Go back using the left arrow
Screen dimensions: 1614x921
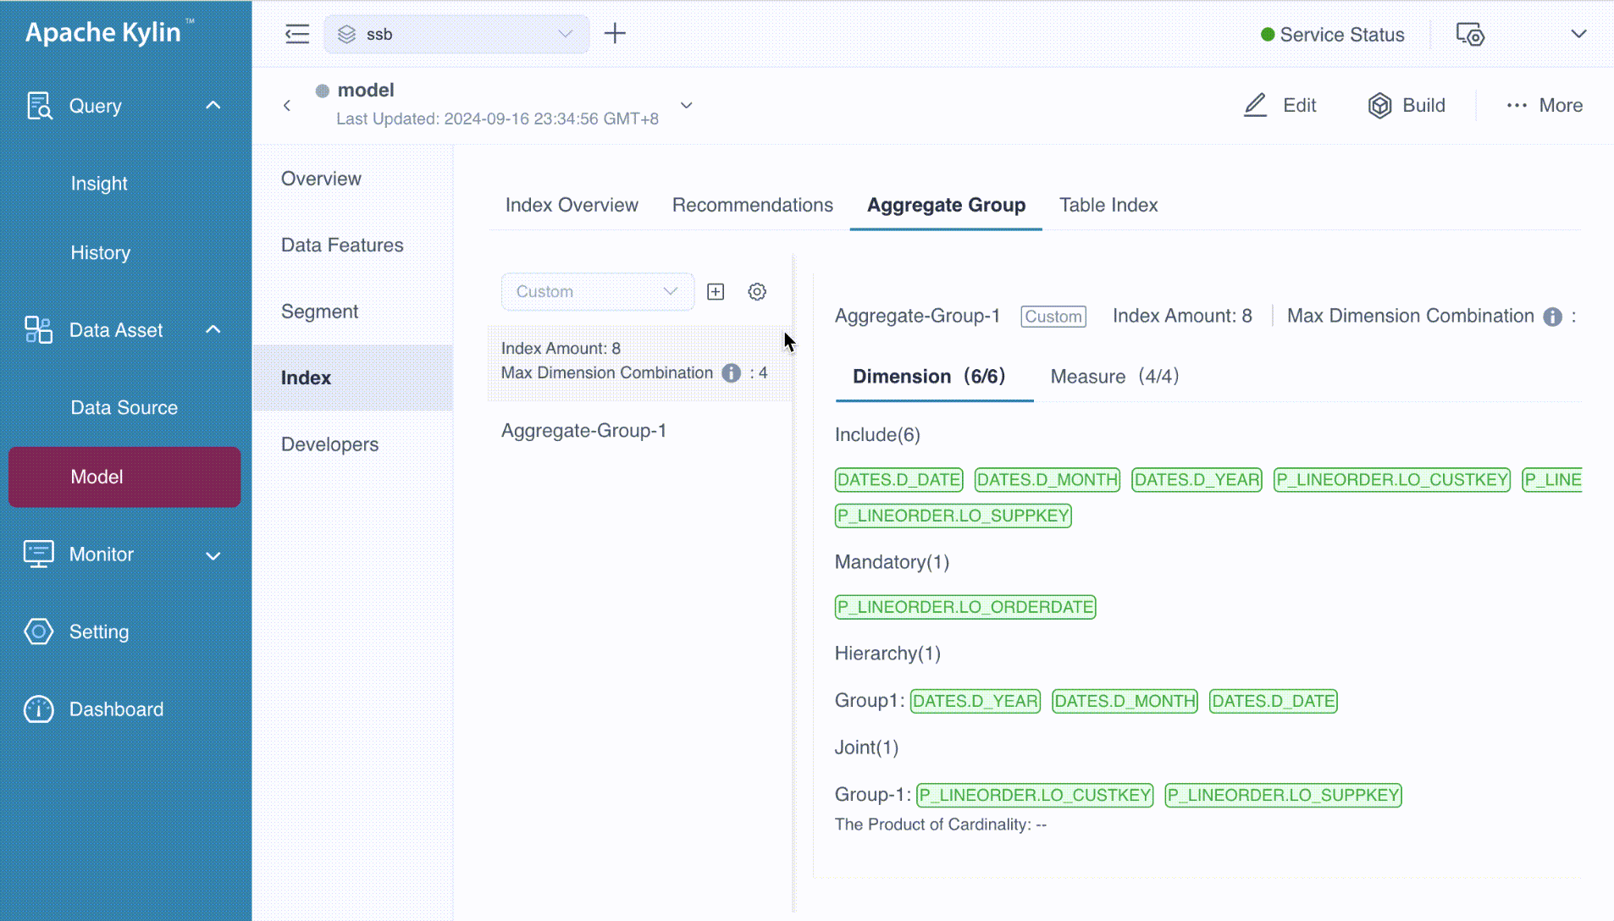(287, 106)
